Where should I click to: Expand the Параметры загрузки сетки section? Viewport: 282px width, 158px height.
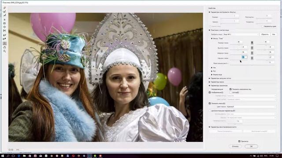click(209, 78)
